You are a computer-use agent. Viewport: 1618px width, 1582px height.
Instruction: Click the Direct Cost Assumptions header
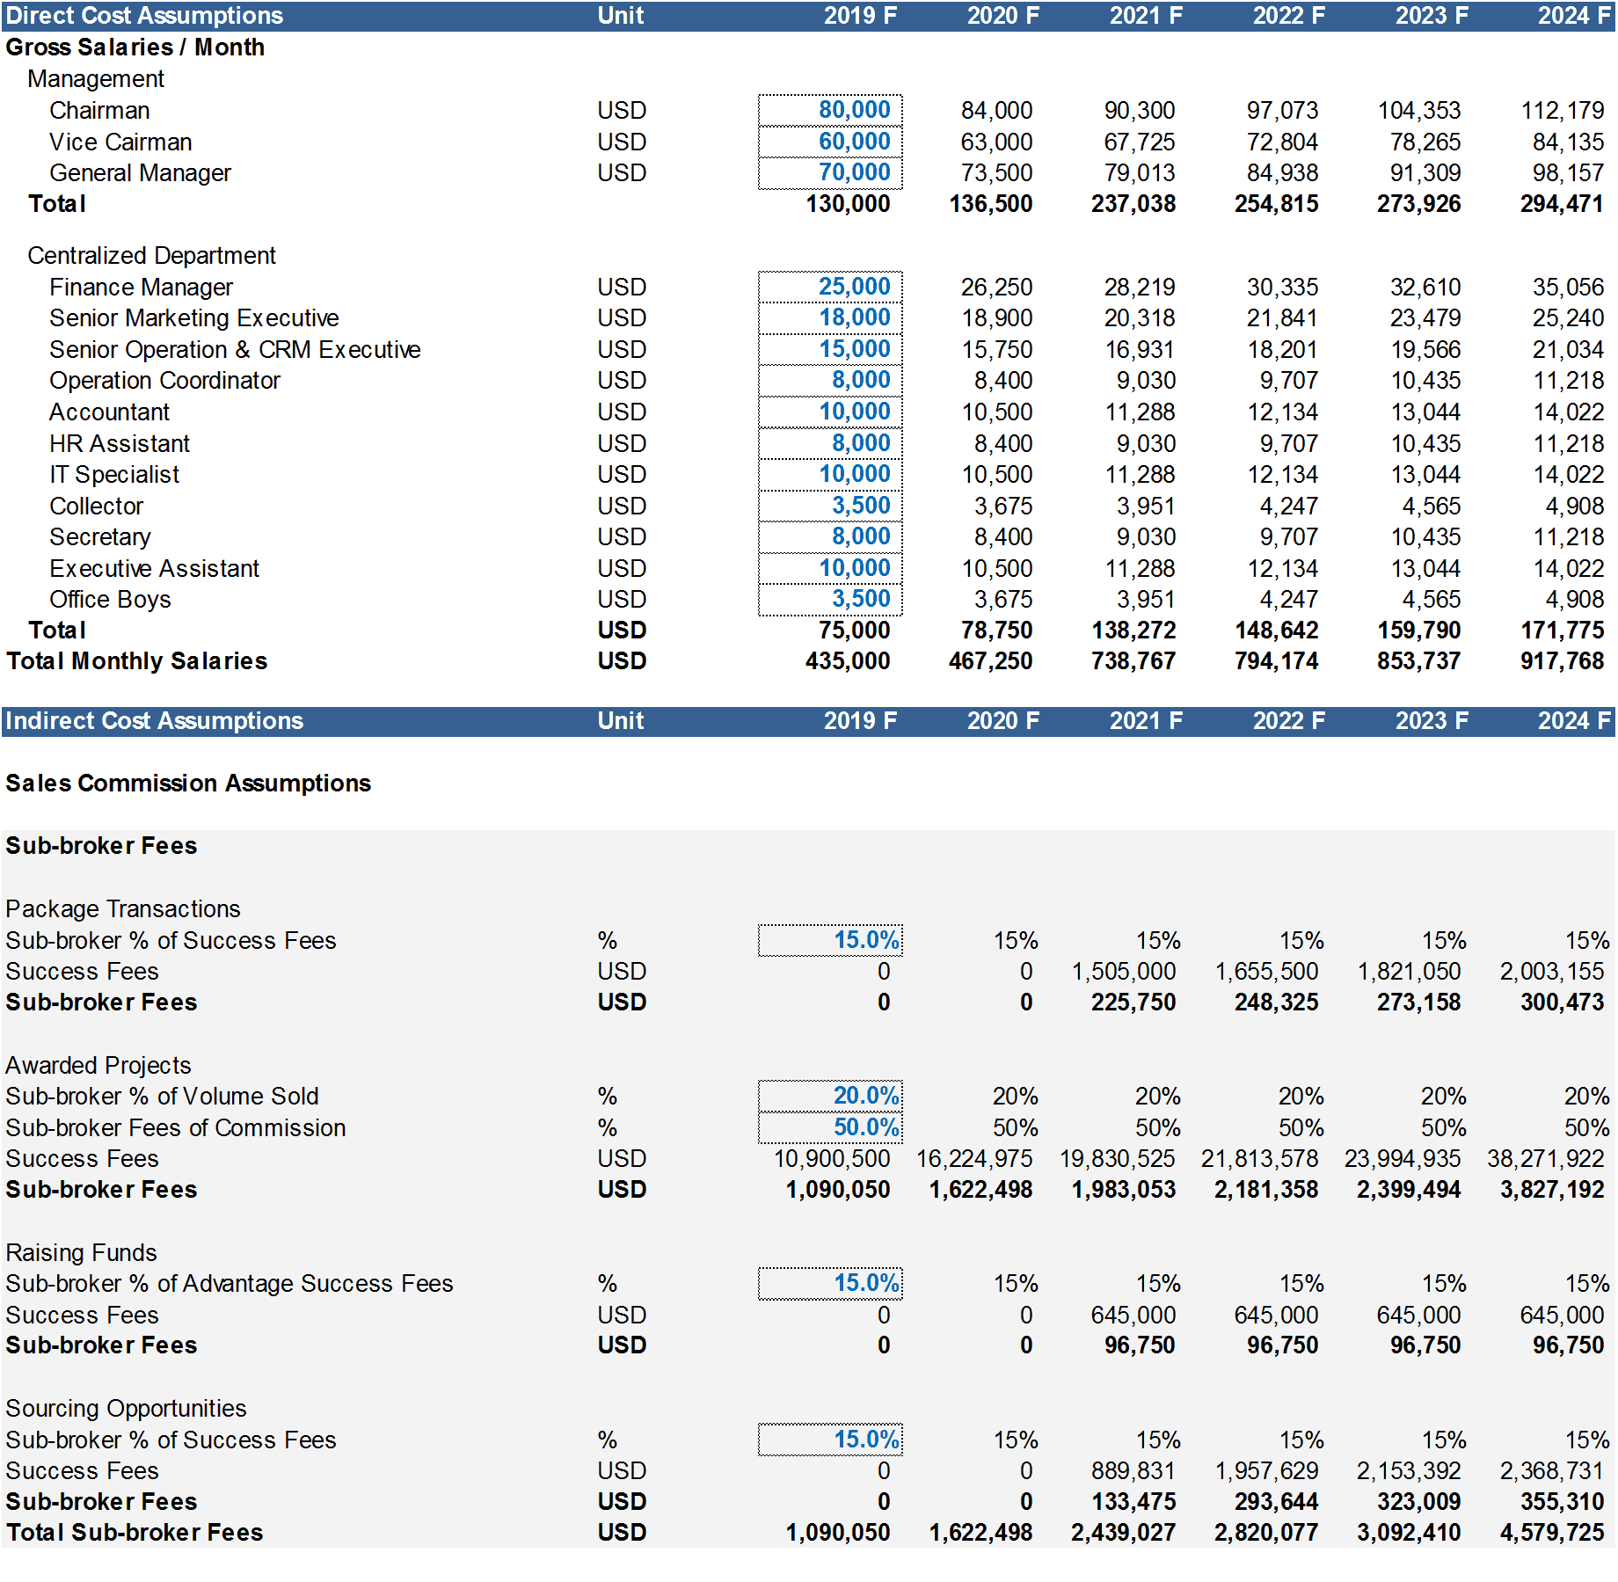[x=144, y=16]
